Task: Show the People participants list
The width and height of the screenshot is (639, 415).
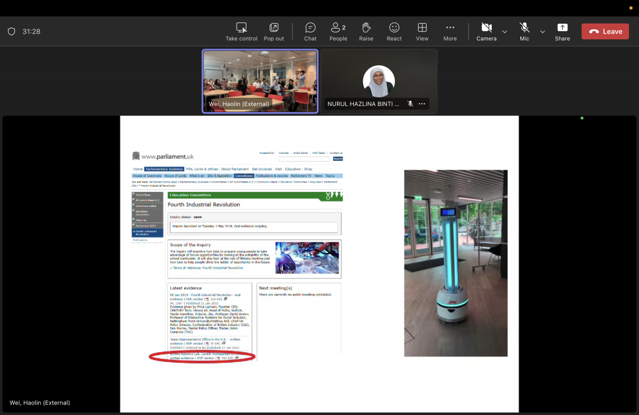Action: (x=338, y=32)
